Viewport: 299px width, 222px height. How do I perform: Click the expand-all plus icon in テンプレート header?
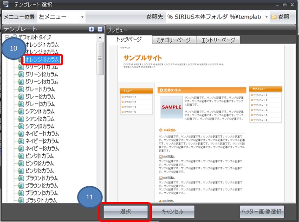click(x=91, y=29)
